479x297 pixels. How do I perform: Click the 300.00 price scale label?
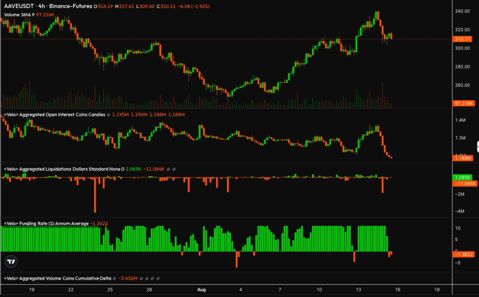(x=463, y=48)
